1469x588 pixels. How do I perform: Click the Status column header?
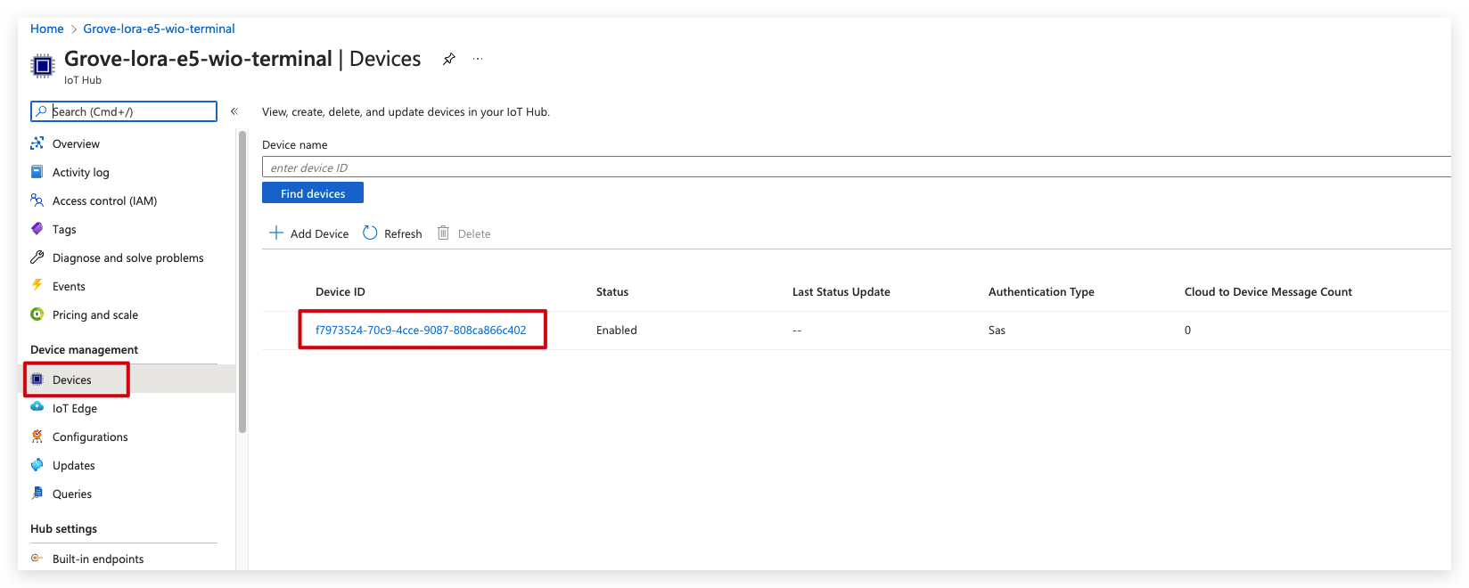[x=612, y=291]
